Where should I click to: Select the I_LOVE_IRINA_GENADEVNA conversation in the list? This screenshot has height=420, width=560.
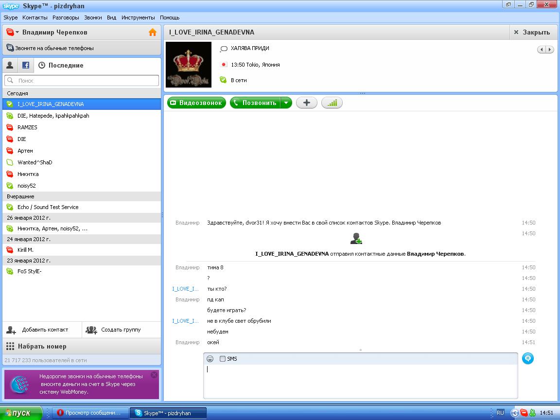[x=82, y=104]
